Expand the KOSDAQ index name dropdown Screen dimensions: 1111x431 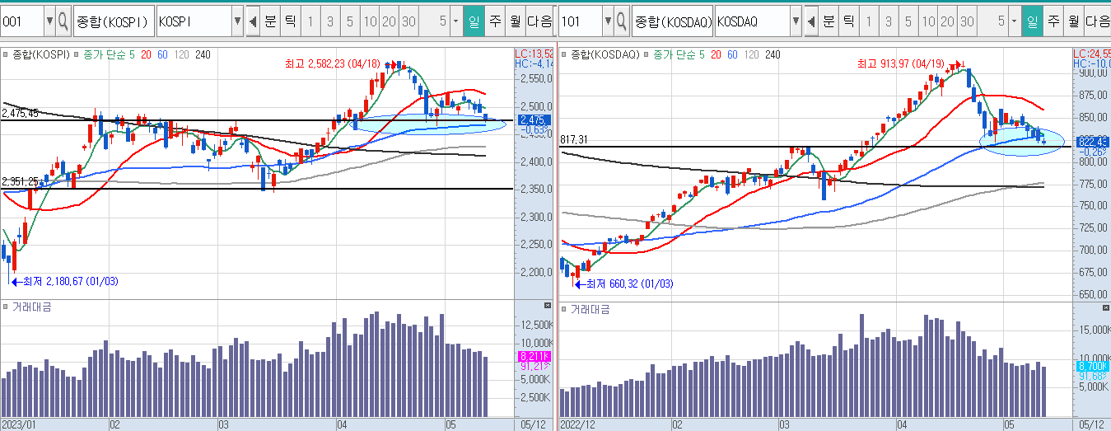coord(796,21)
